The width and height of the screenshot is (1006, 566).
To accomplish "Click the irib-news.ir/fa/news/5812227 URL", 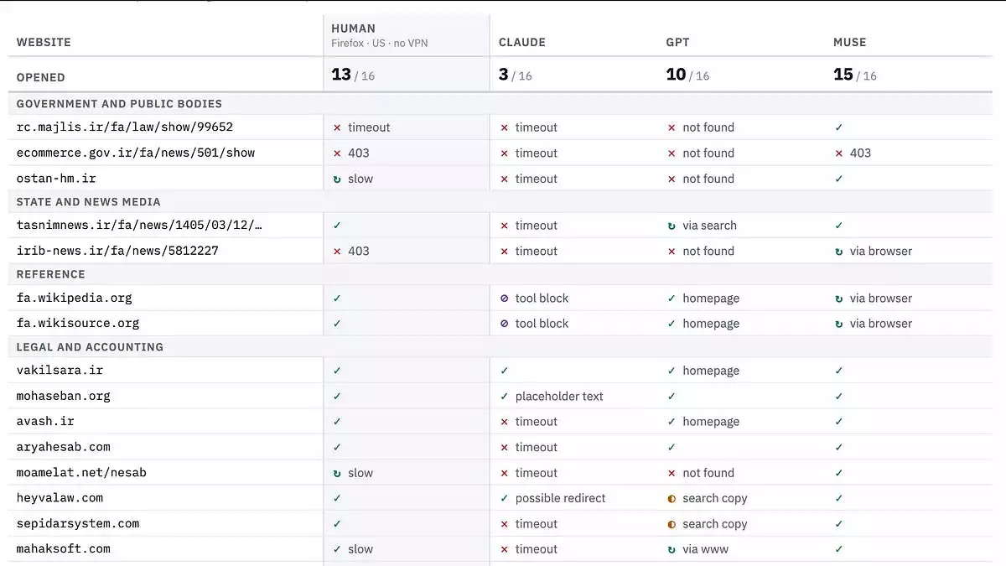I will [117, 252].
